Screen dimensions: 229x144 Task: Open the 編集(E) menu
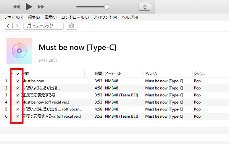[34, 18]
